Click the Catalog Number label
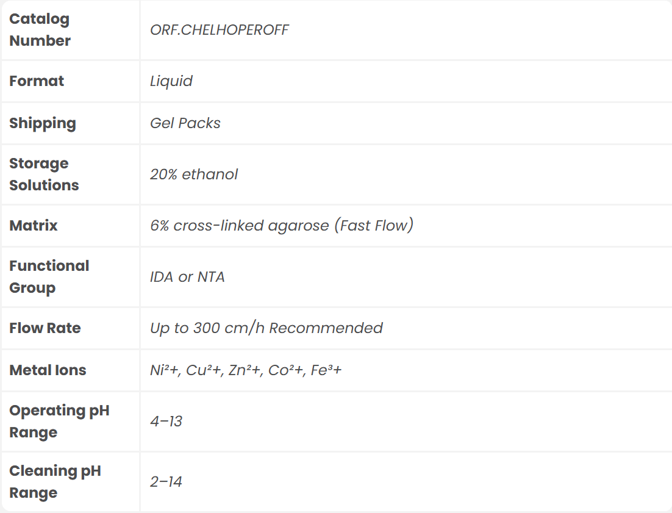This screenshot has width=672, height=513. pos(40,30)
